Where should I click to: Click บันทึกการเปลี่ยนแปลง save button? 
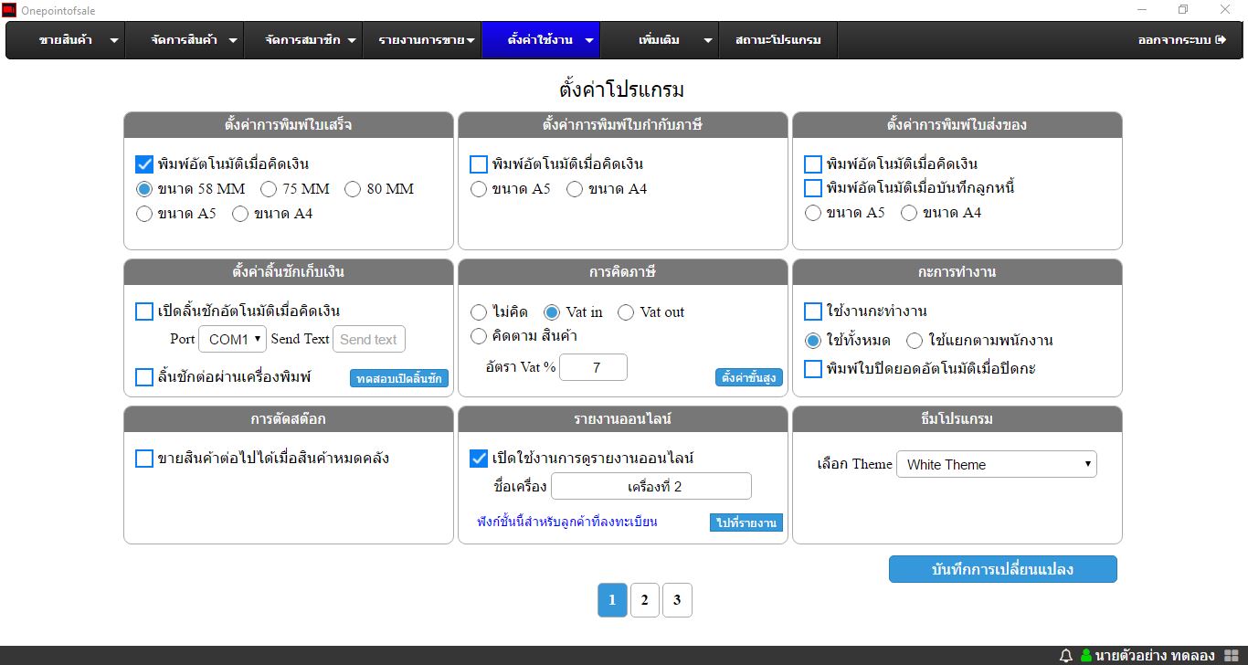[x=1002, y=569]
